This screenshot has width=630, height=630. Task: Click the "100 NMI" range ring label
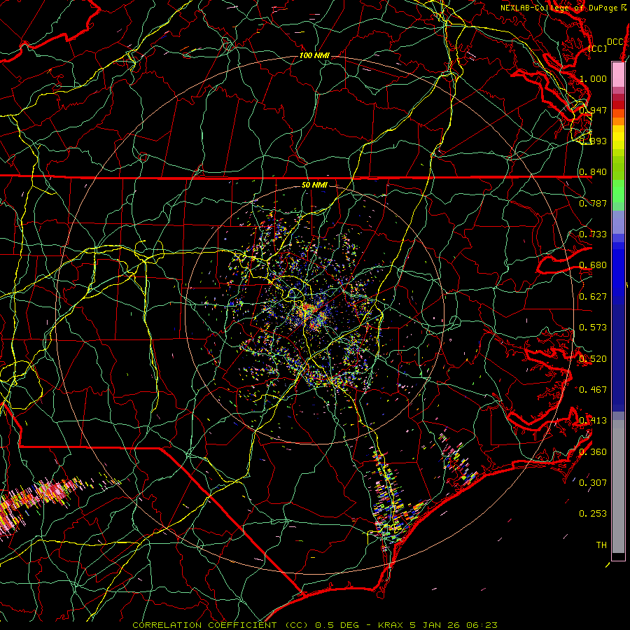click(x=314, y=55)
